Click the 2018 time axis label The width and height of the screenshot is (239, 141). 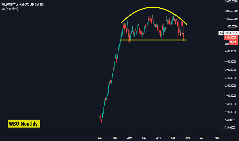pos(173,138)
